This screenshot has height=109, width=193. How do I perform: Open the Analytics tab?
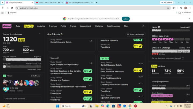41,26
